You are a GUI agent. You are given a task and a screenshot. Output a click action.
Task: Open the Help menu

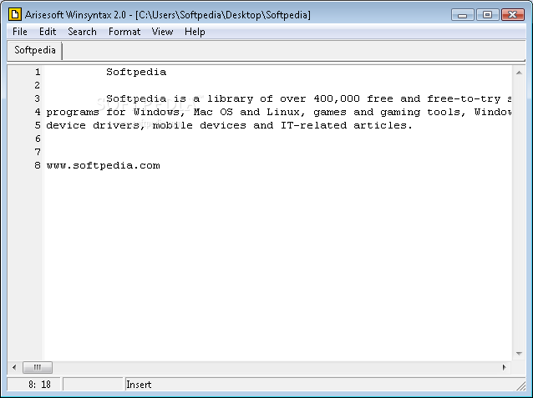click(195, 32)
